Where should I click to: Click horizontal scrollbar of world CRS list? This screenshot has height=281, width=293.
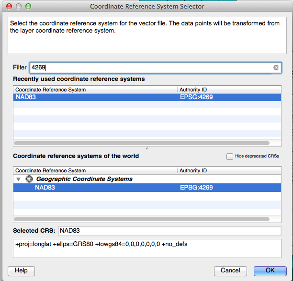pyautogui.click(x=142, y=219)
